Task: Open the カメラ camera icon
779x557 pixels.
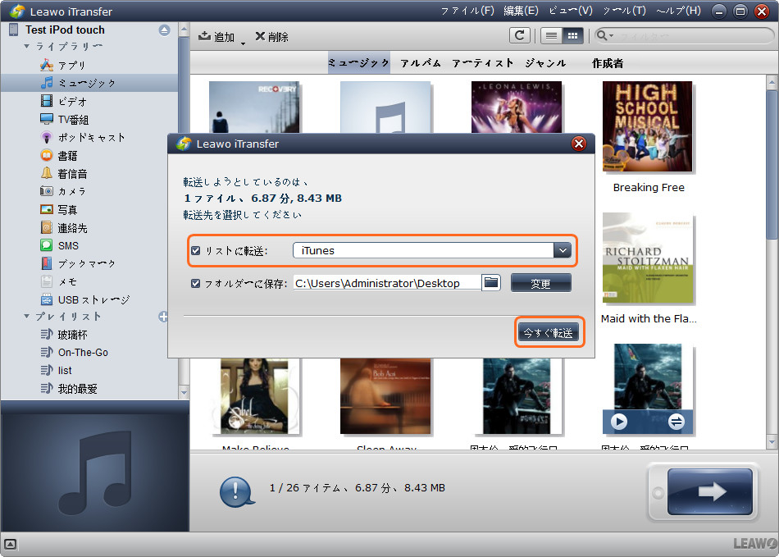Action: 46,191
